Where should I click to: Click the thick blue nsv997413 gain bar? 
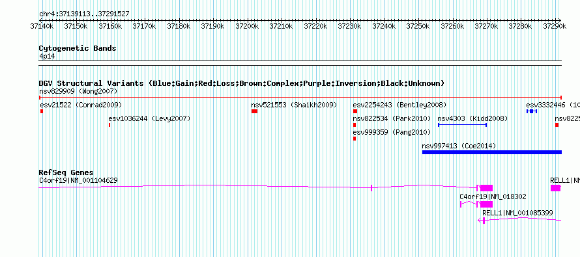[492, 152]
